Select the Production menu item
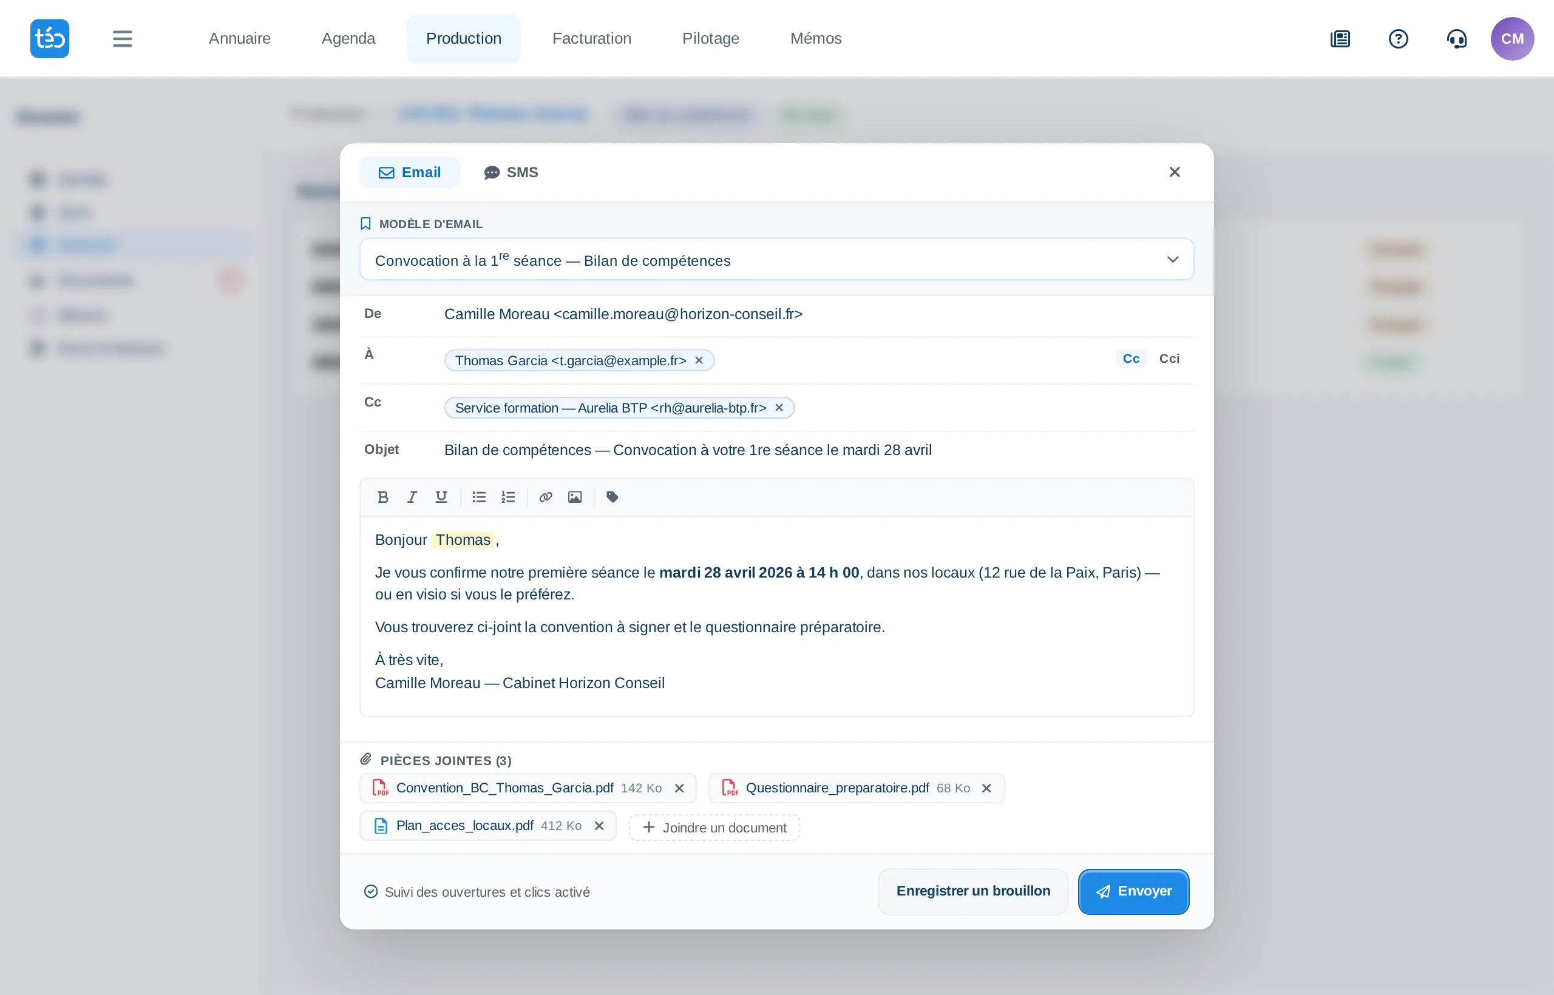 [464, 39]
